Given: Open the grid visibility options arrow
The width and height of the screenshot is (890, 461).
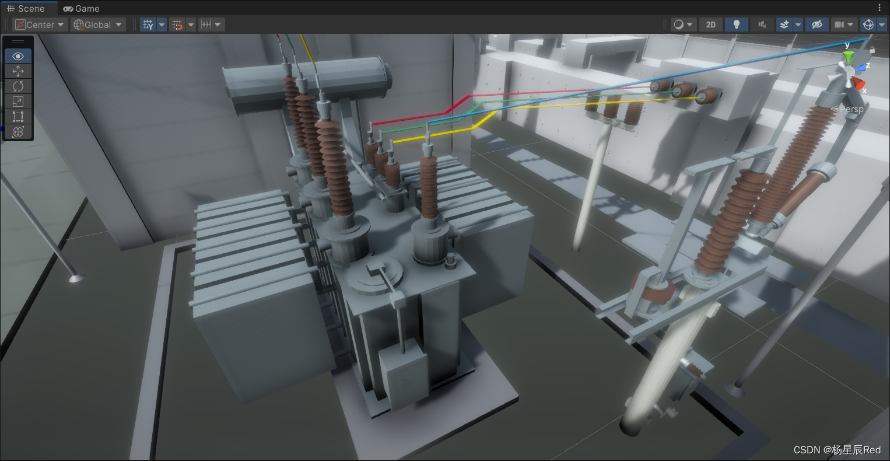Looking at the screenshot, I should coord(162,25).
